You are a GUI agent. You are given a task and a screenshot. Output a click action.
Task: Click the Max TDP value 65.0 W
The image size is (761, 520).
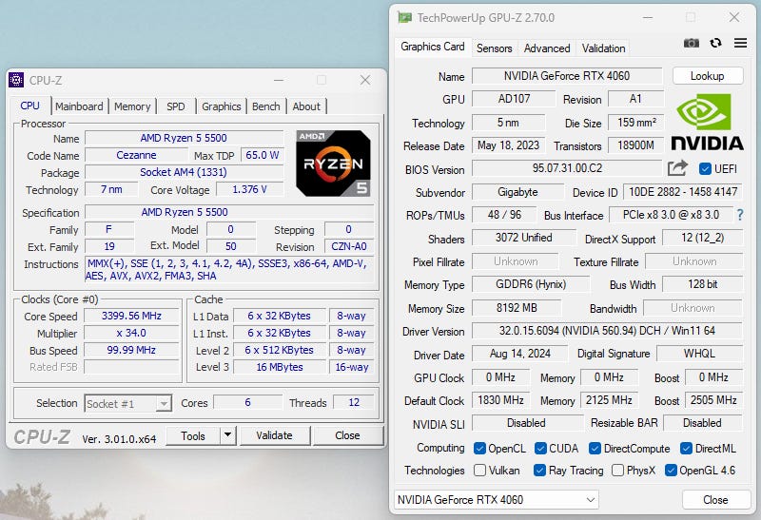pyautogui.click(x=263, y=155)
